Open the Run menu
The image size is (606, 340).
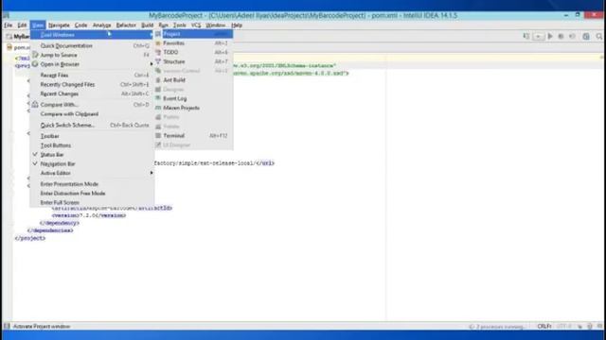click(163, 25)
